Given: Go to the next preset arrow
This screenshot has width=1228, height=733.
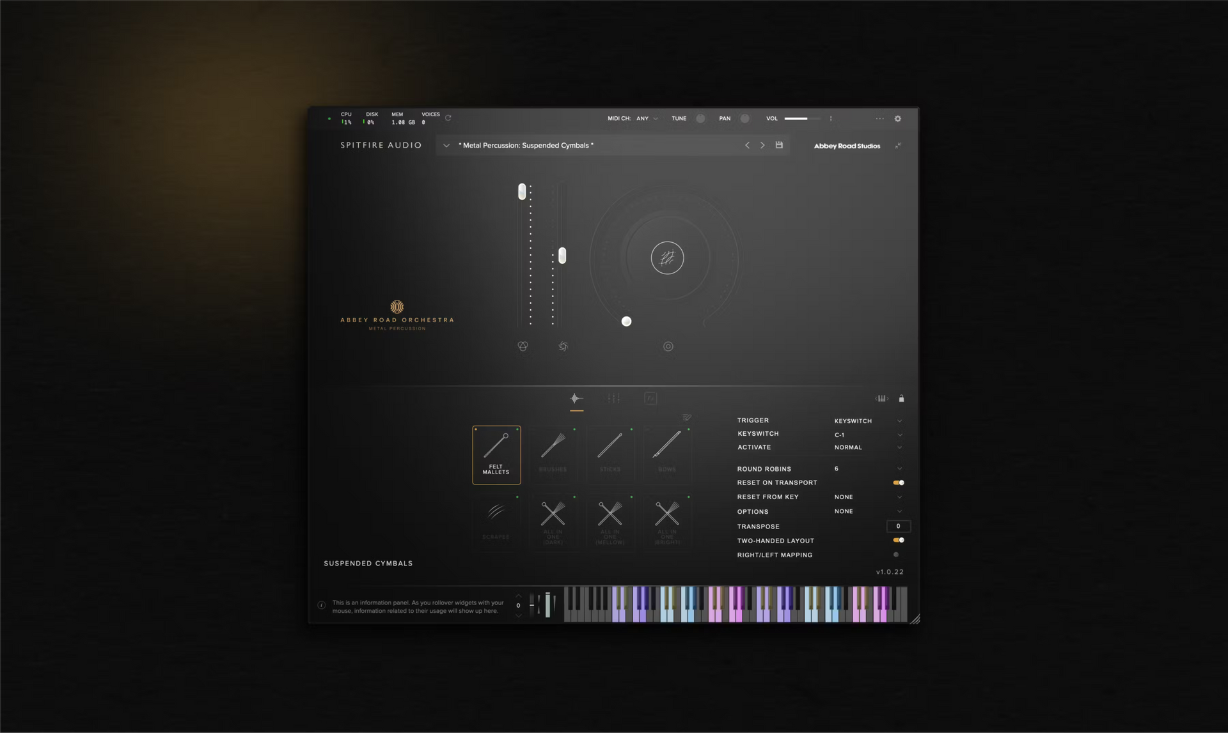Looking at the screenshot, I should 762,145.
